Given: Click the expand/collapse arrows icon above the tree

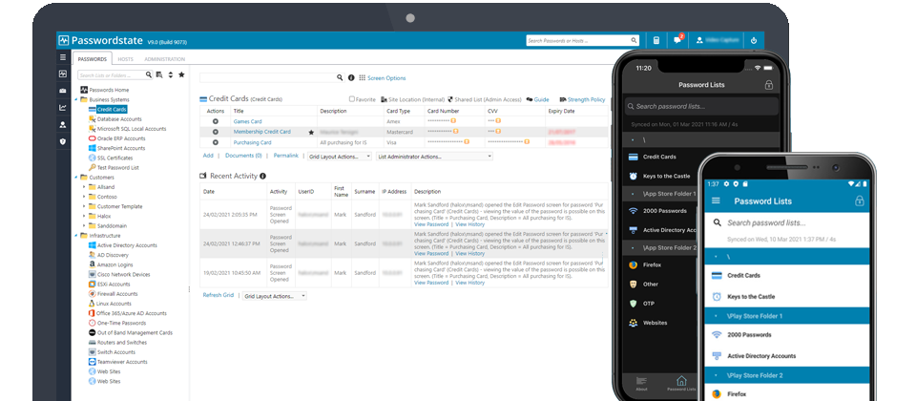Looking at the screenshot, I should (x=171, y=74).
